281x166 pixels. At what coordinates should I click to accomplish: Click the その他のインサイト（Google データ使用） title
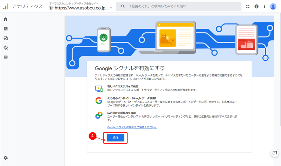coord(132,98)
